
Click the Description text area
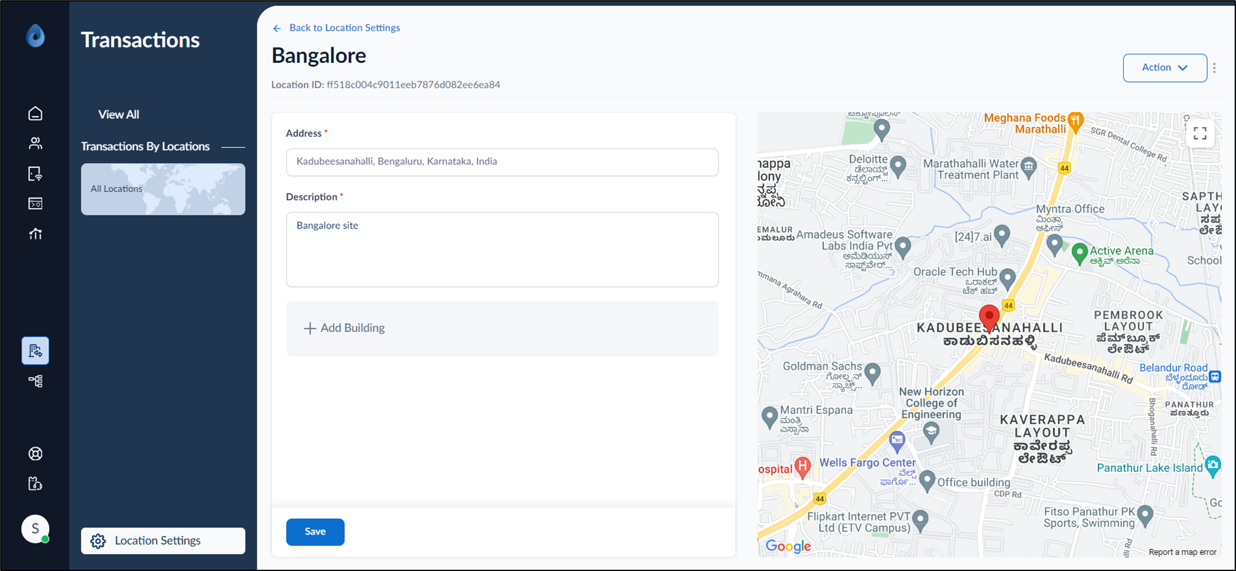tap(502, 249)
